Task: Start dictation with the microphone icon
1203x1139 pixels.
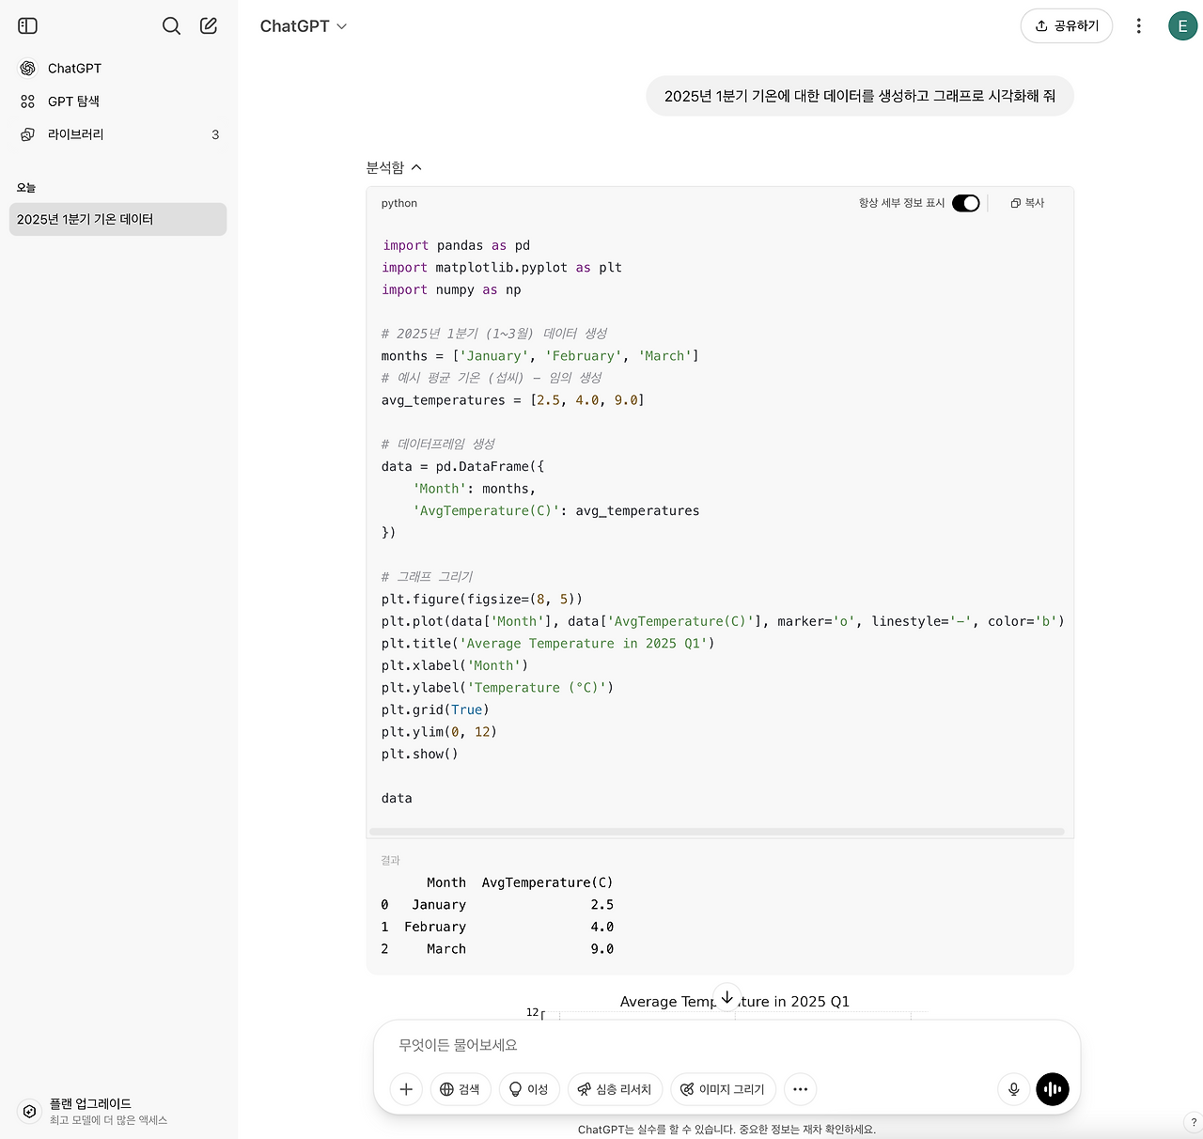Action: (x=1014, y=1089)
